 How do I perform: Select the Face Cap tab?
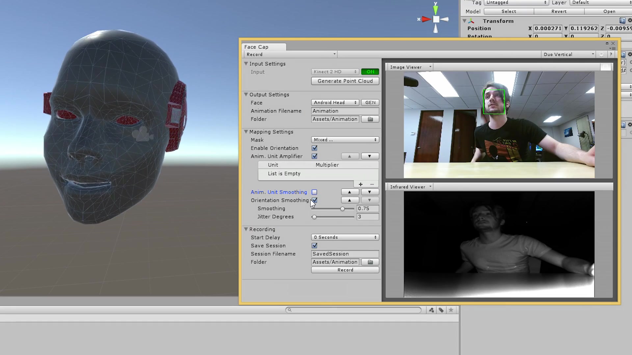256,47
